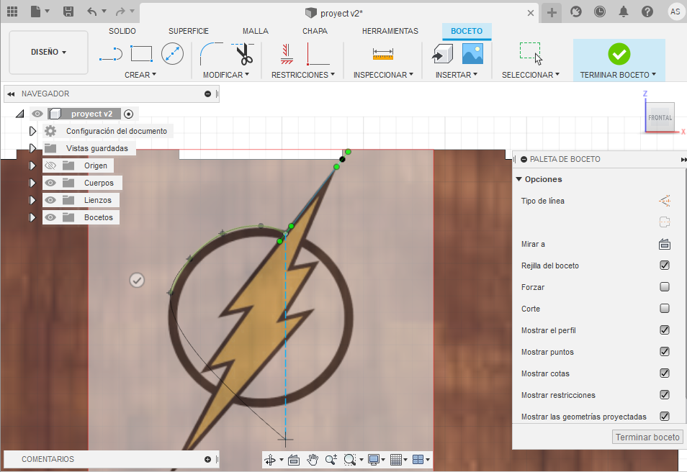Toggle Rejilla del boceto checkbox

(665, 265)
